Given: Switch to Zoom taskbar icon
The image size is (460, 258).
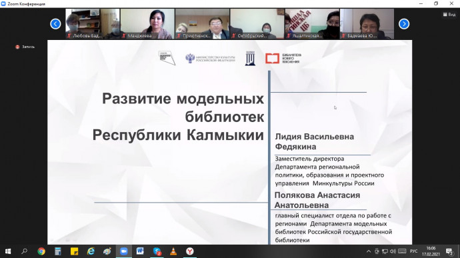Looking at the screenshot, I should click(124, 251).
